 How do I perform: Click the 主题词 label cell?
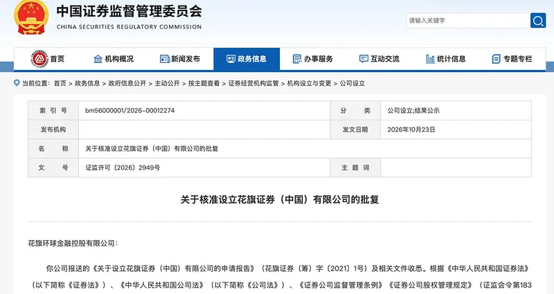click(355, 167)
